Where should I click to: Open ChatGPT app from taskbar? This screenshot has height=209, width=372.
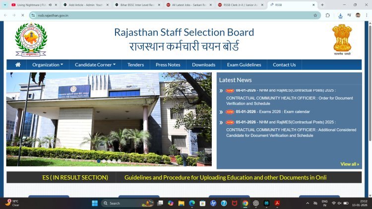(256, 204)
